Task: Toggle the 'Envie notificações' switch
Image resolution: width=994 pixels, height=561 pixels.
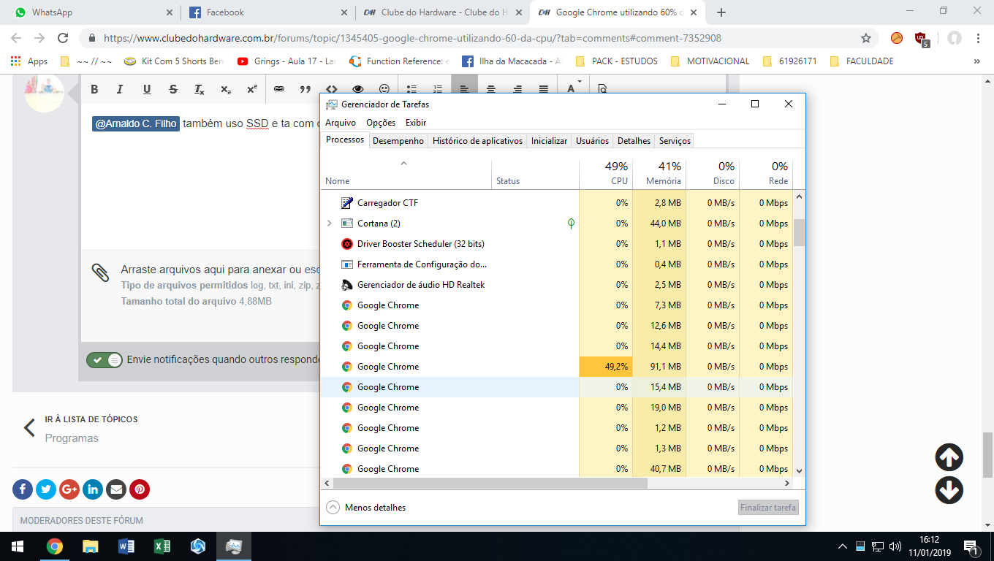Action: coord(105,359)
